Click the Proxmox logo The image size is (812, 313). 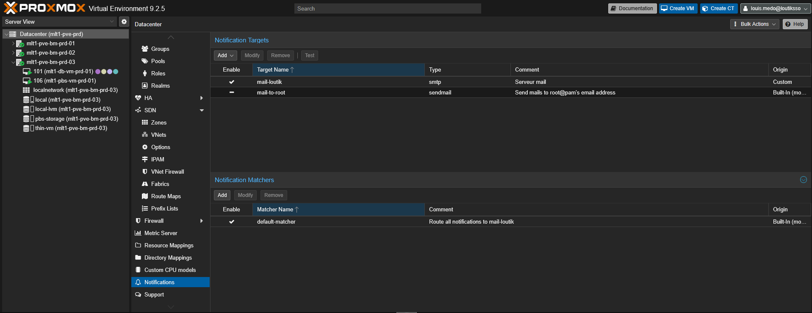coord(44,8)
